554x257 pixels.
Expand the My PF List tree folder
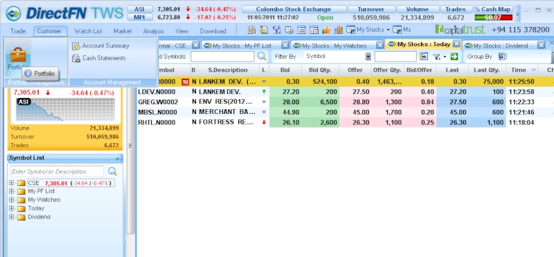tap(12, 191)
